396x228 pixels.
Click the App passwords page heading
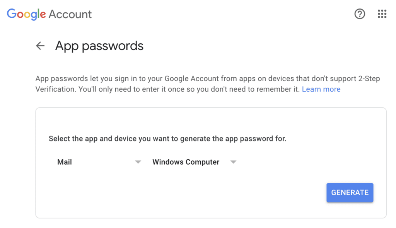tap(99, 46)
